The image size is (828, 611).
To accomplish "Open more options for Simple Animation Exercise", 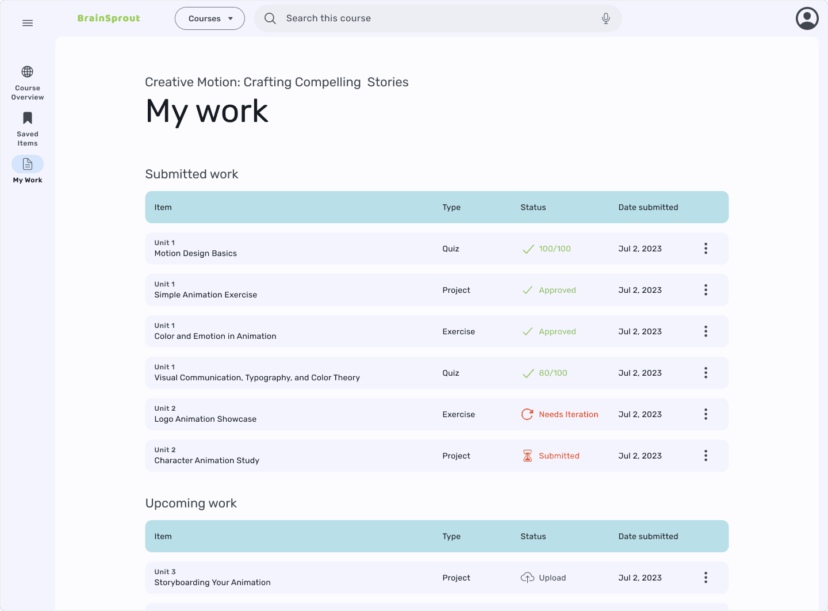I will 706,290.
